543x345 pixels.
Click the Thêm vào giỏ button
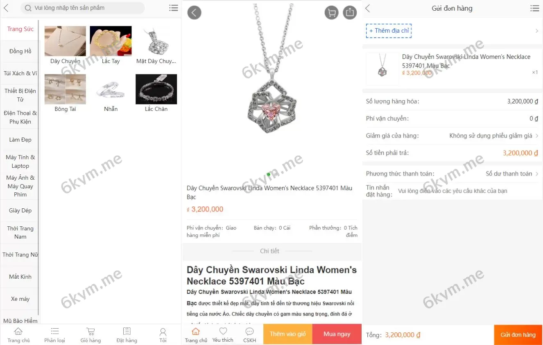coord(288,334)
